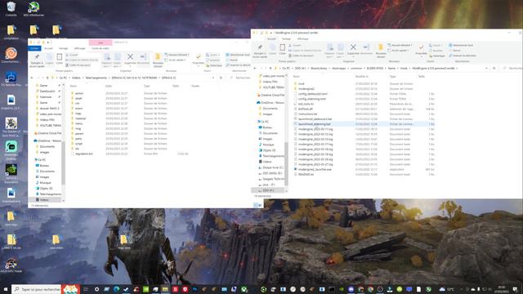Open Corbeille recycle bin on desktop

11,7
